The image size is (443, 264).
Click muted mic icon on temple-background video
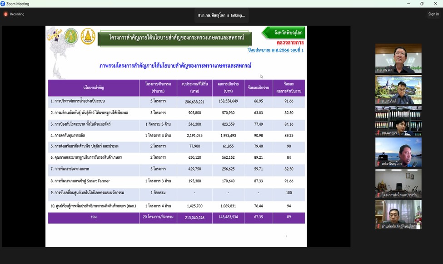(x=378, y=101)
